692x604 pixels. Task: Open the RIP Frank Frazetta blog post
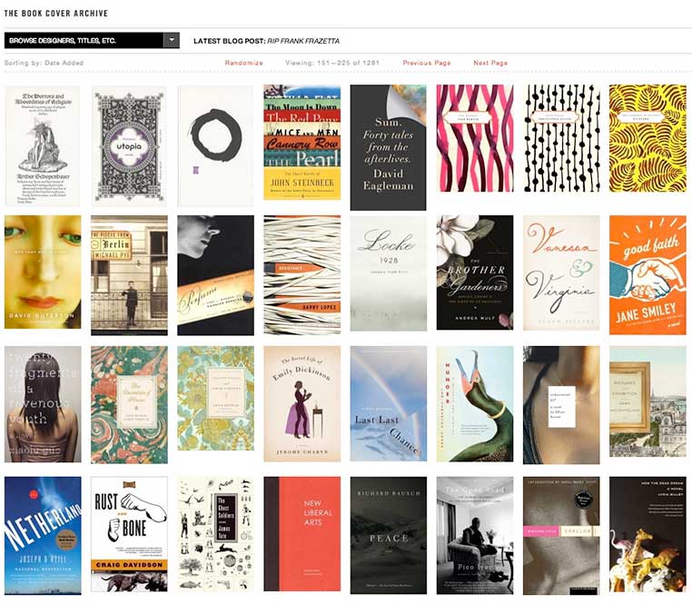click(303, 41)
